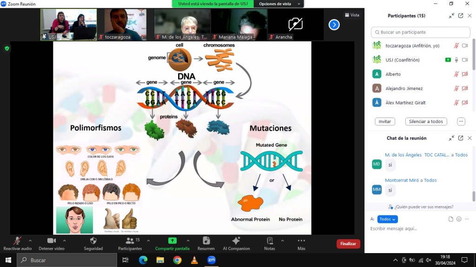Screen dimensions: 476x267
Task: Open the Resumen meeting summary icon
Action: click(206, 241)
